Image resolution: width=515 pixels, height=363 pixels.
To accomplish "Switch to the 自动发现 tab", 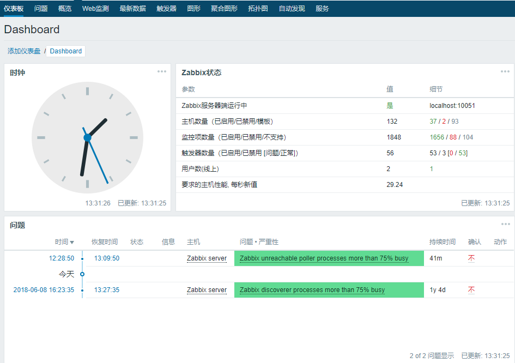I will pyautogui.click(x=291, y=8).
